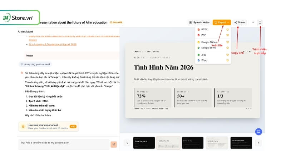Click the 40% OFF promotion badge
The image size is (286, 163).
116,22
